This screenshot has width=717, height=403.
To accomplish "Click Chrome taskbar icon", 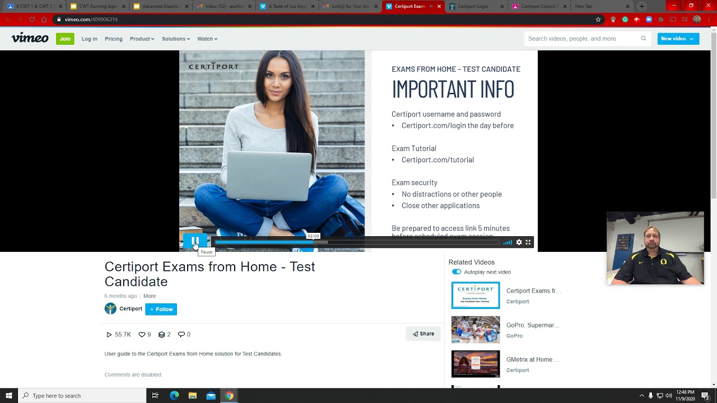I will (229, 396).
